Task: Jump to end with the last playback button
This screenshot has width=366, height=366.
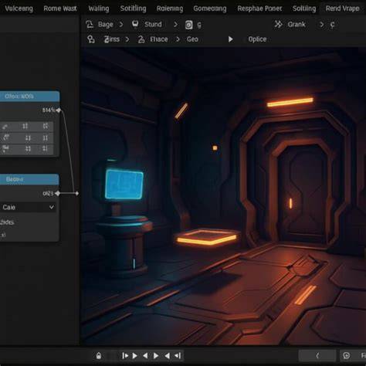Action: point(178,356)
